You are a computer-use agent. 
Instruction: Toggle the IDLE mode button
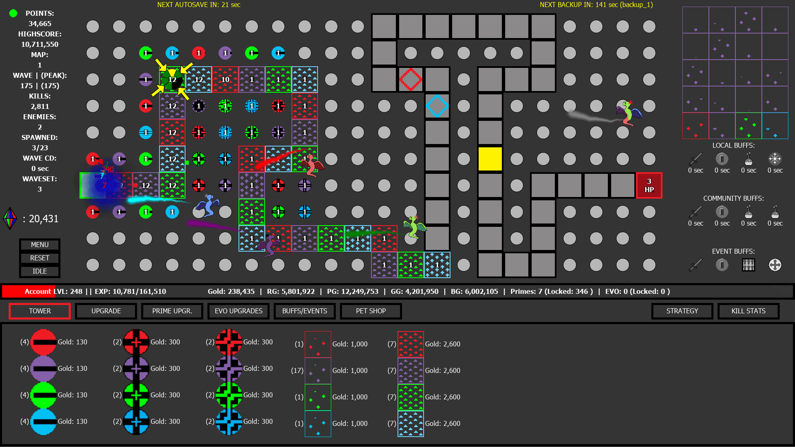coord(40,271)
